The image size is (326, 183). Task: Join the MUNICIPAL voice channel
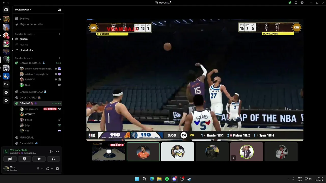tap(38, 138)
